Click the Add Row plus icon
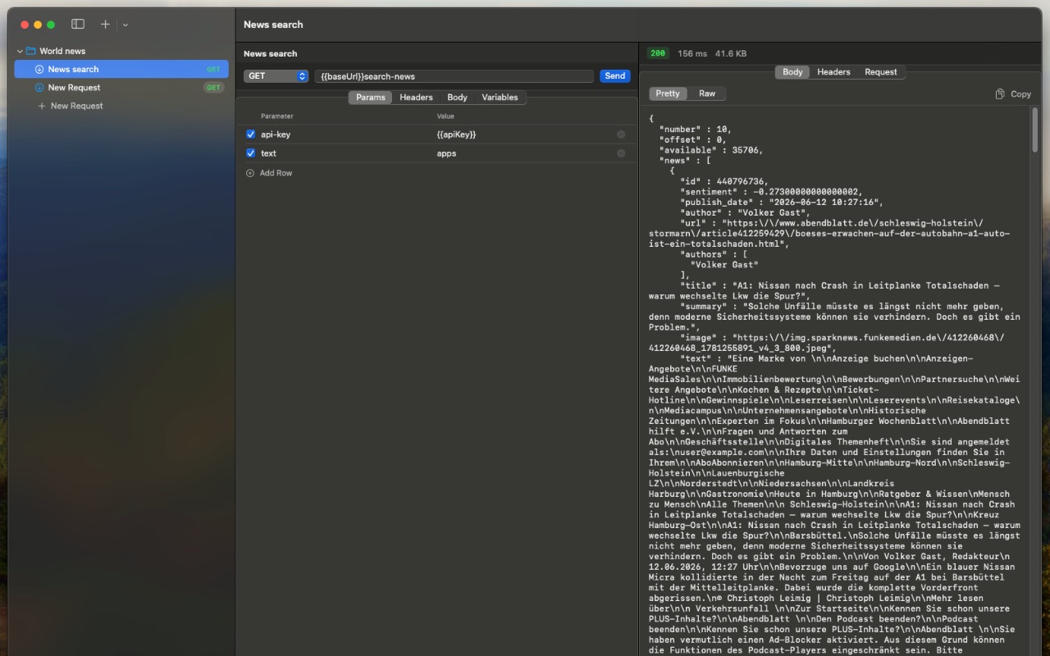1050x656 pixels. tap(251, 173)
